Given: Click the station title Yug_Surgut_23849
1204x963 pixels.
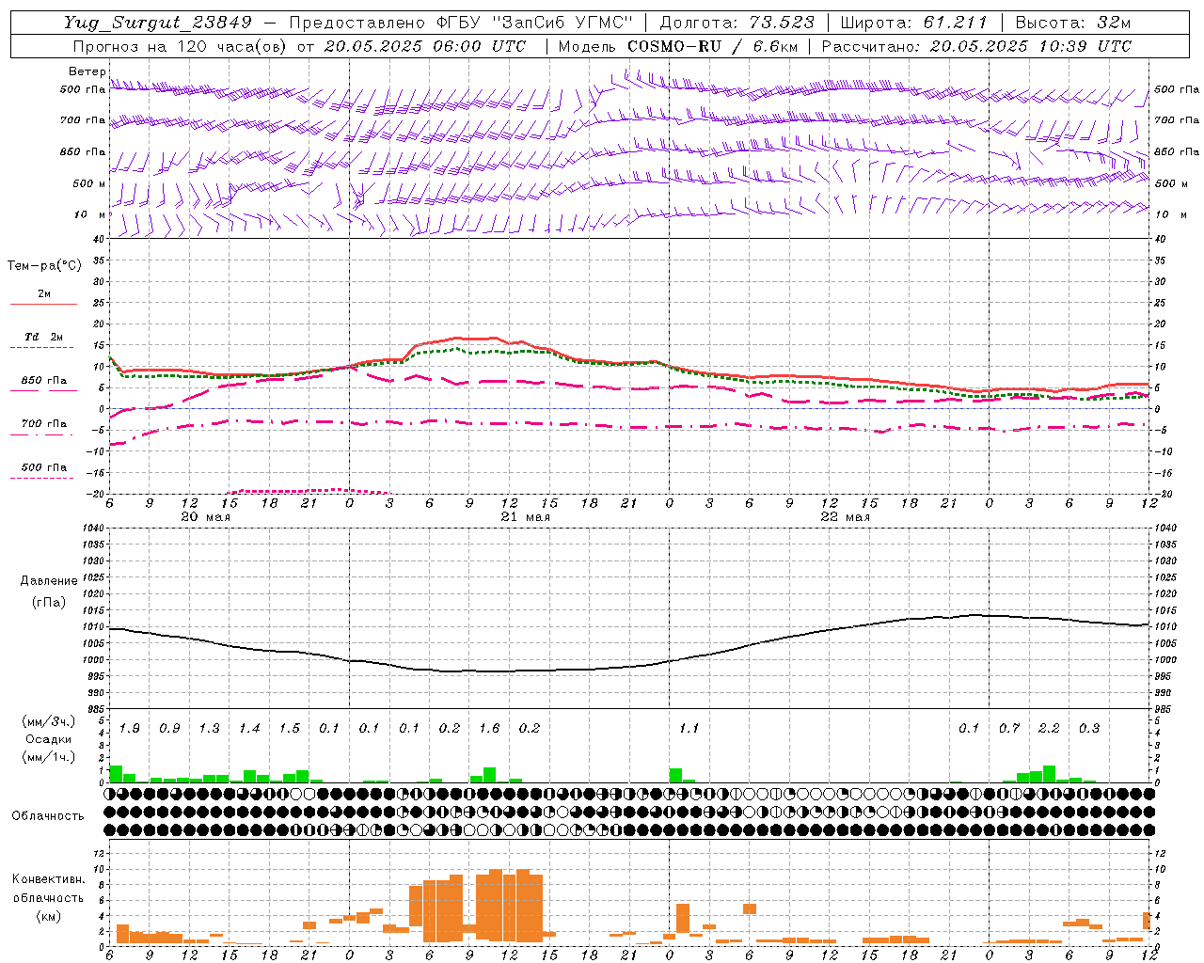Looking at the screenshot, I should [158, 23].
